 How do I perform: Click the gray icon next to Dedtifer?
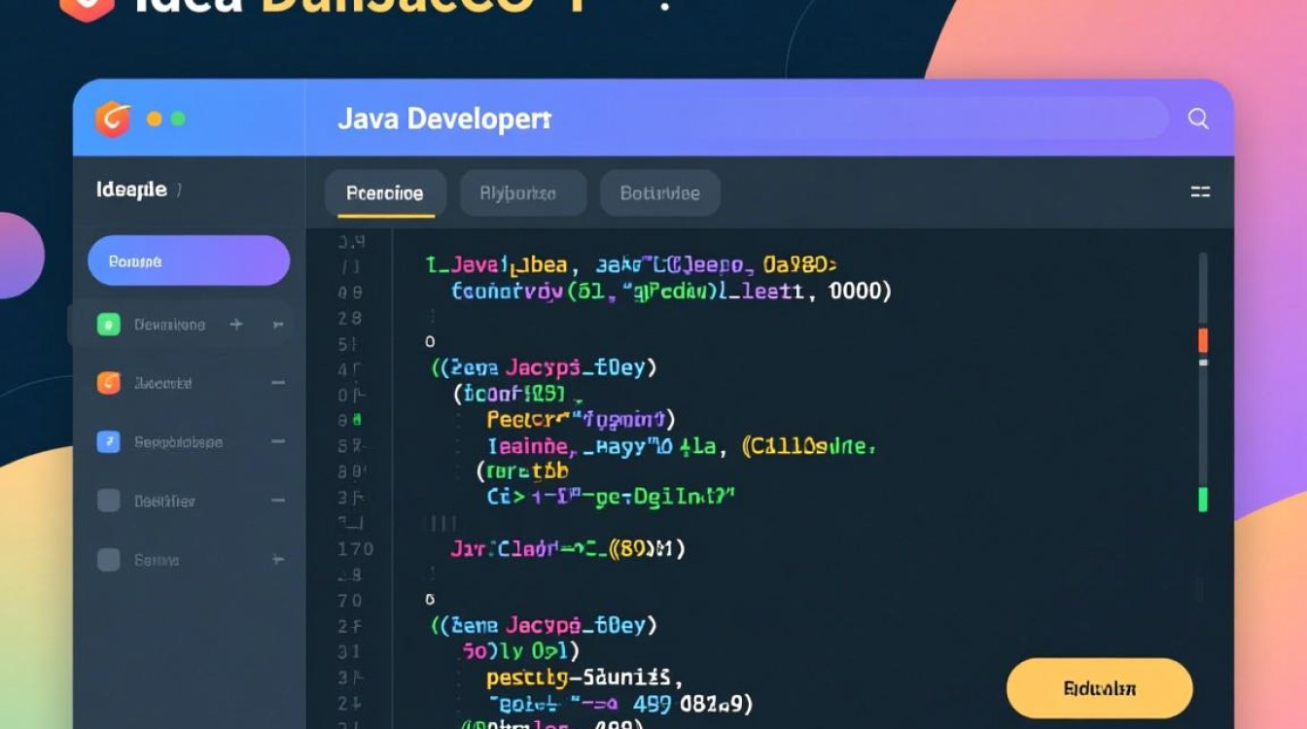coord(107,501)
